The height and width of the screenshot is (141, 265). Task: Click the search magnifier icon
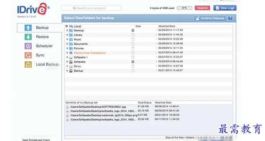click(74, 8)
